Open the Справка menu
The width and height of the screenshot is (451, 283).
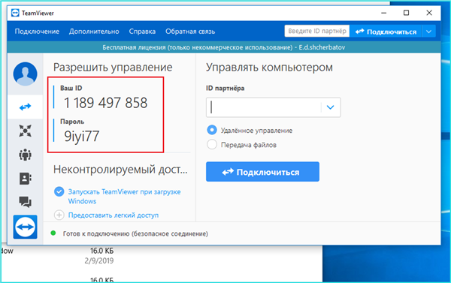point(142,32)
